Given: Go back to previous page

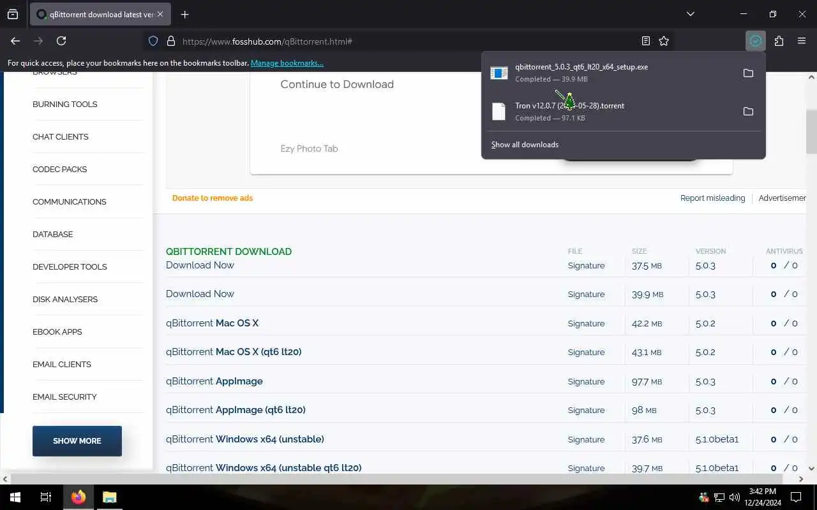Looking at the screenshot, I should point(15,41).
